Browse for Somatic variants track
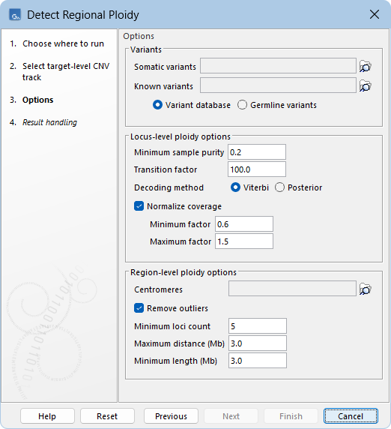Viewport: 391px width, 429px height. [x=366, y=66]
